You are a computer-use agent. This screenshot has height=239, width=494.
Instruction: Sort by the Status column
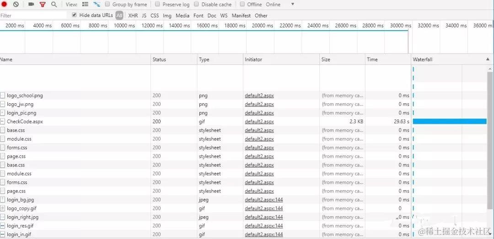click(x=174, y=59)
